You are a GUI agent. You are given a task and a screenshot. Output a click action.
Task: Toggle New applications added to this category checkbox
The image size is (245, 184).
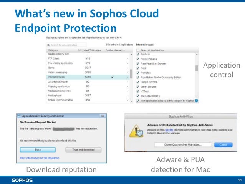(138, 101)
